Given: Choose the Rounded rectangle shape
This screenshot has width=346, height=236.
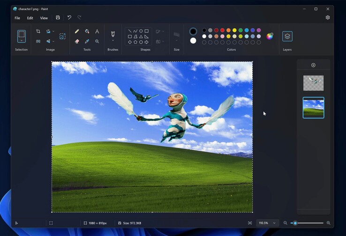Looking at the screenshot, I should (x=130, y=37).
